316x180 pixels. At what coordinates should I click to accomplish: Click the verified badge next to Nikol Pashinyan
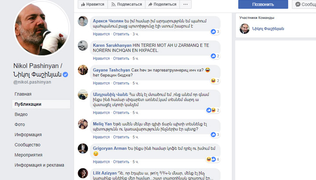pyautogui.click(x=65, y=74)
